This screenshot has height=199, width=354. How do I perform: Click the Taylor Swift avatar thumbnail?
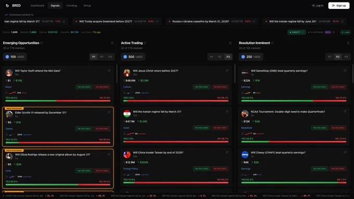[x=9, y=73]
